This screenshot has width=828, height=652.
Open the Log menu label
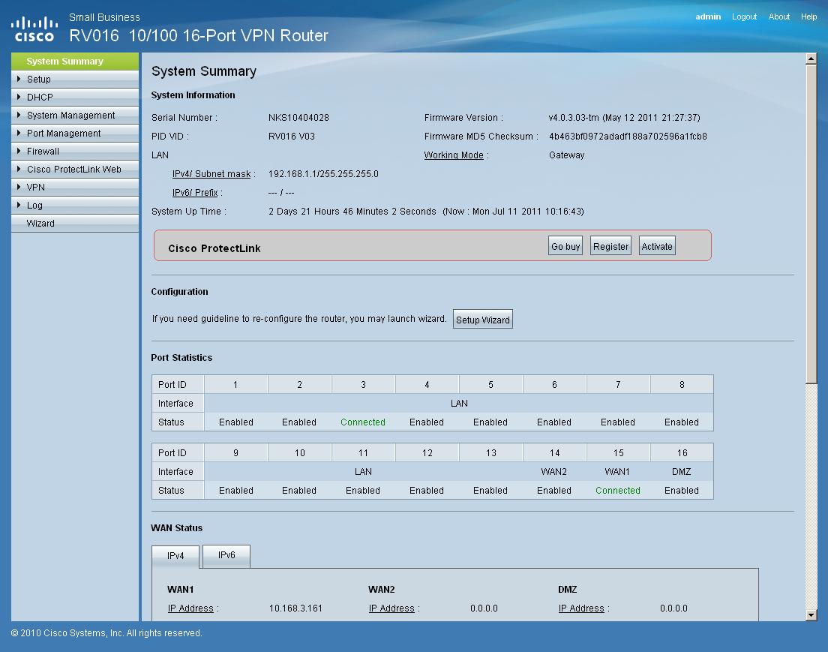(x=34, y=206)
